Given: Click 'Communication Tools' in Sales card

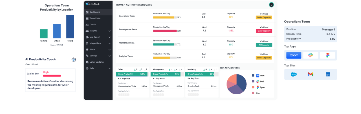Looking at the screenshot, I should click(x=127, y=86).
